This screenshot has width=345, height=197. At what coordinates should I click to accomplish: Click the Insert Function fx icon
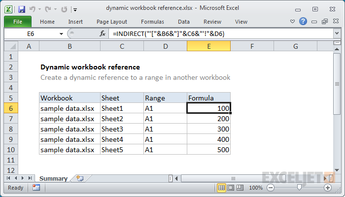coord(103,33)
